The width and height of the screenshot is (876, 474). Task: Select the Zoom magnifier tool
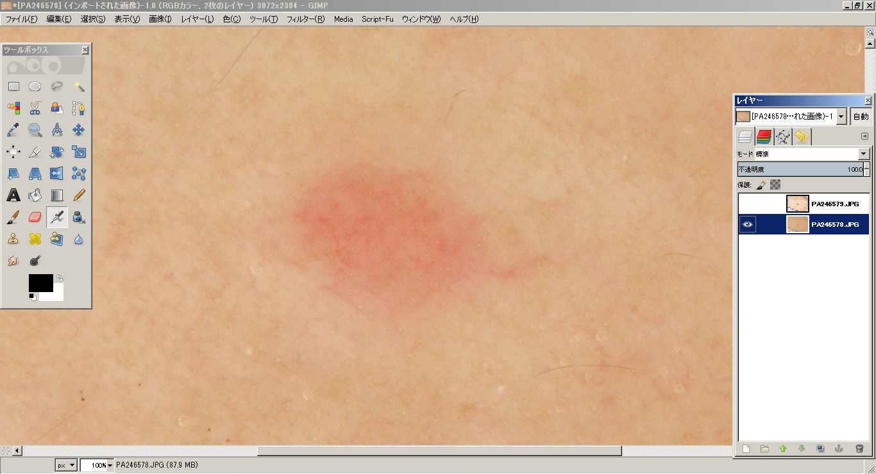pos(35,130)
